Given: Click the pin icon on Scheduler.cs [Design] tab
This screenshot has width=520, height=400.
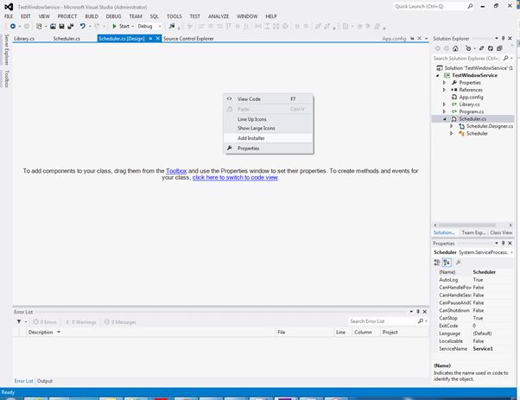Looking at the screenshot, I should coord(150,39).
